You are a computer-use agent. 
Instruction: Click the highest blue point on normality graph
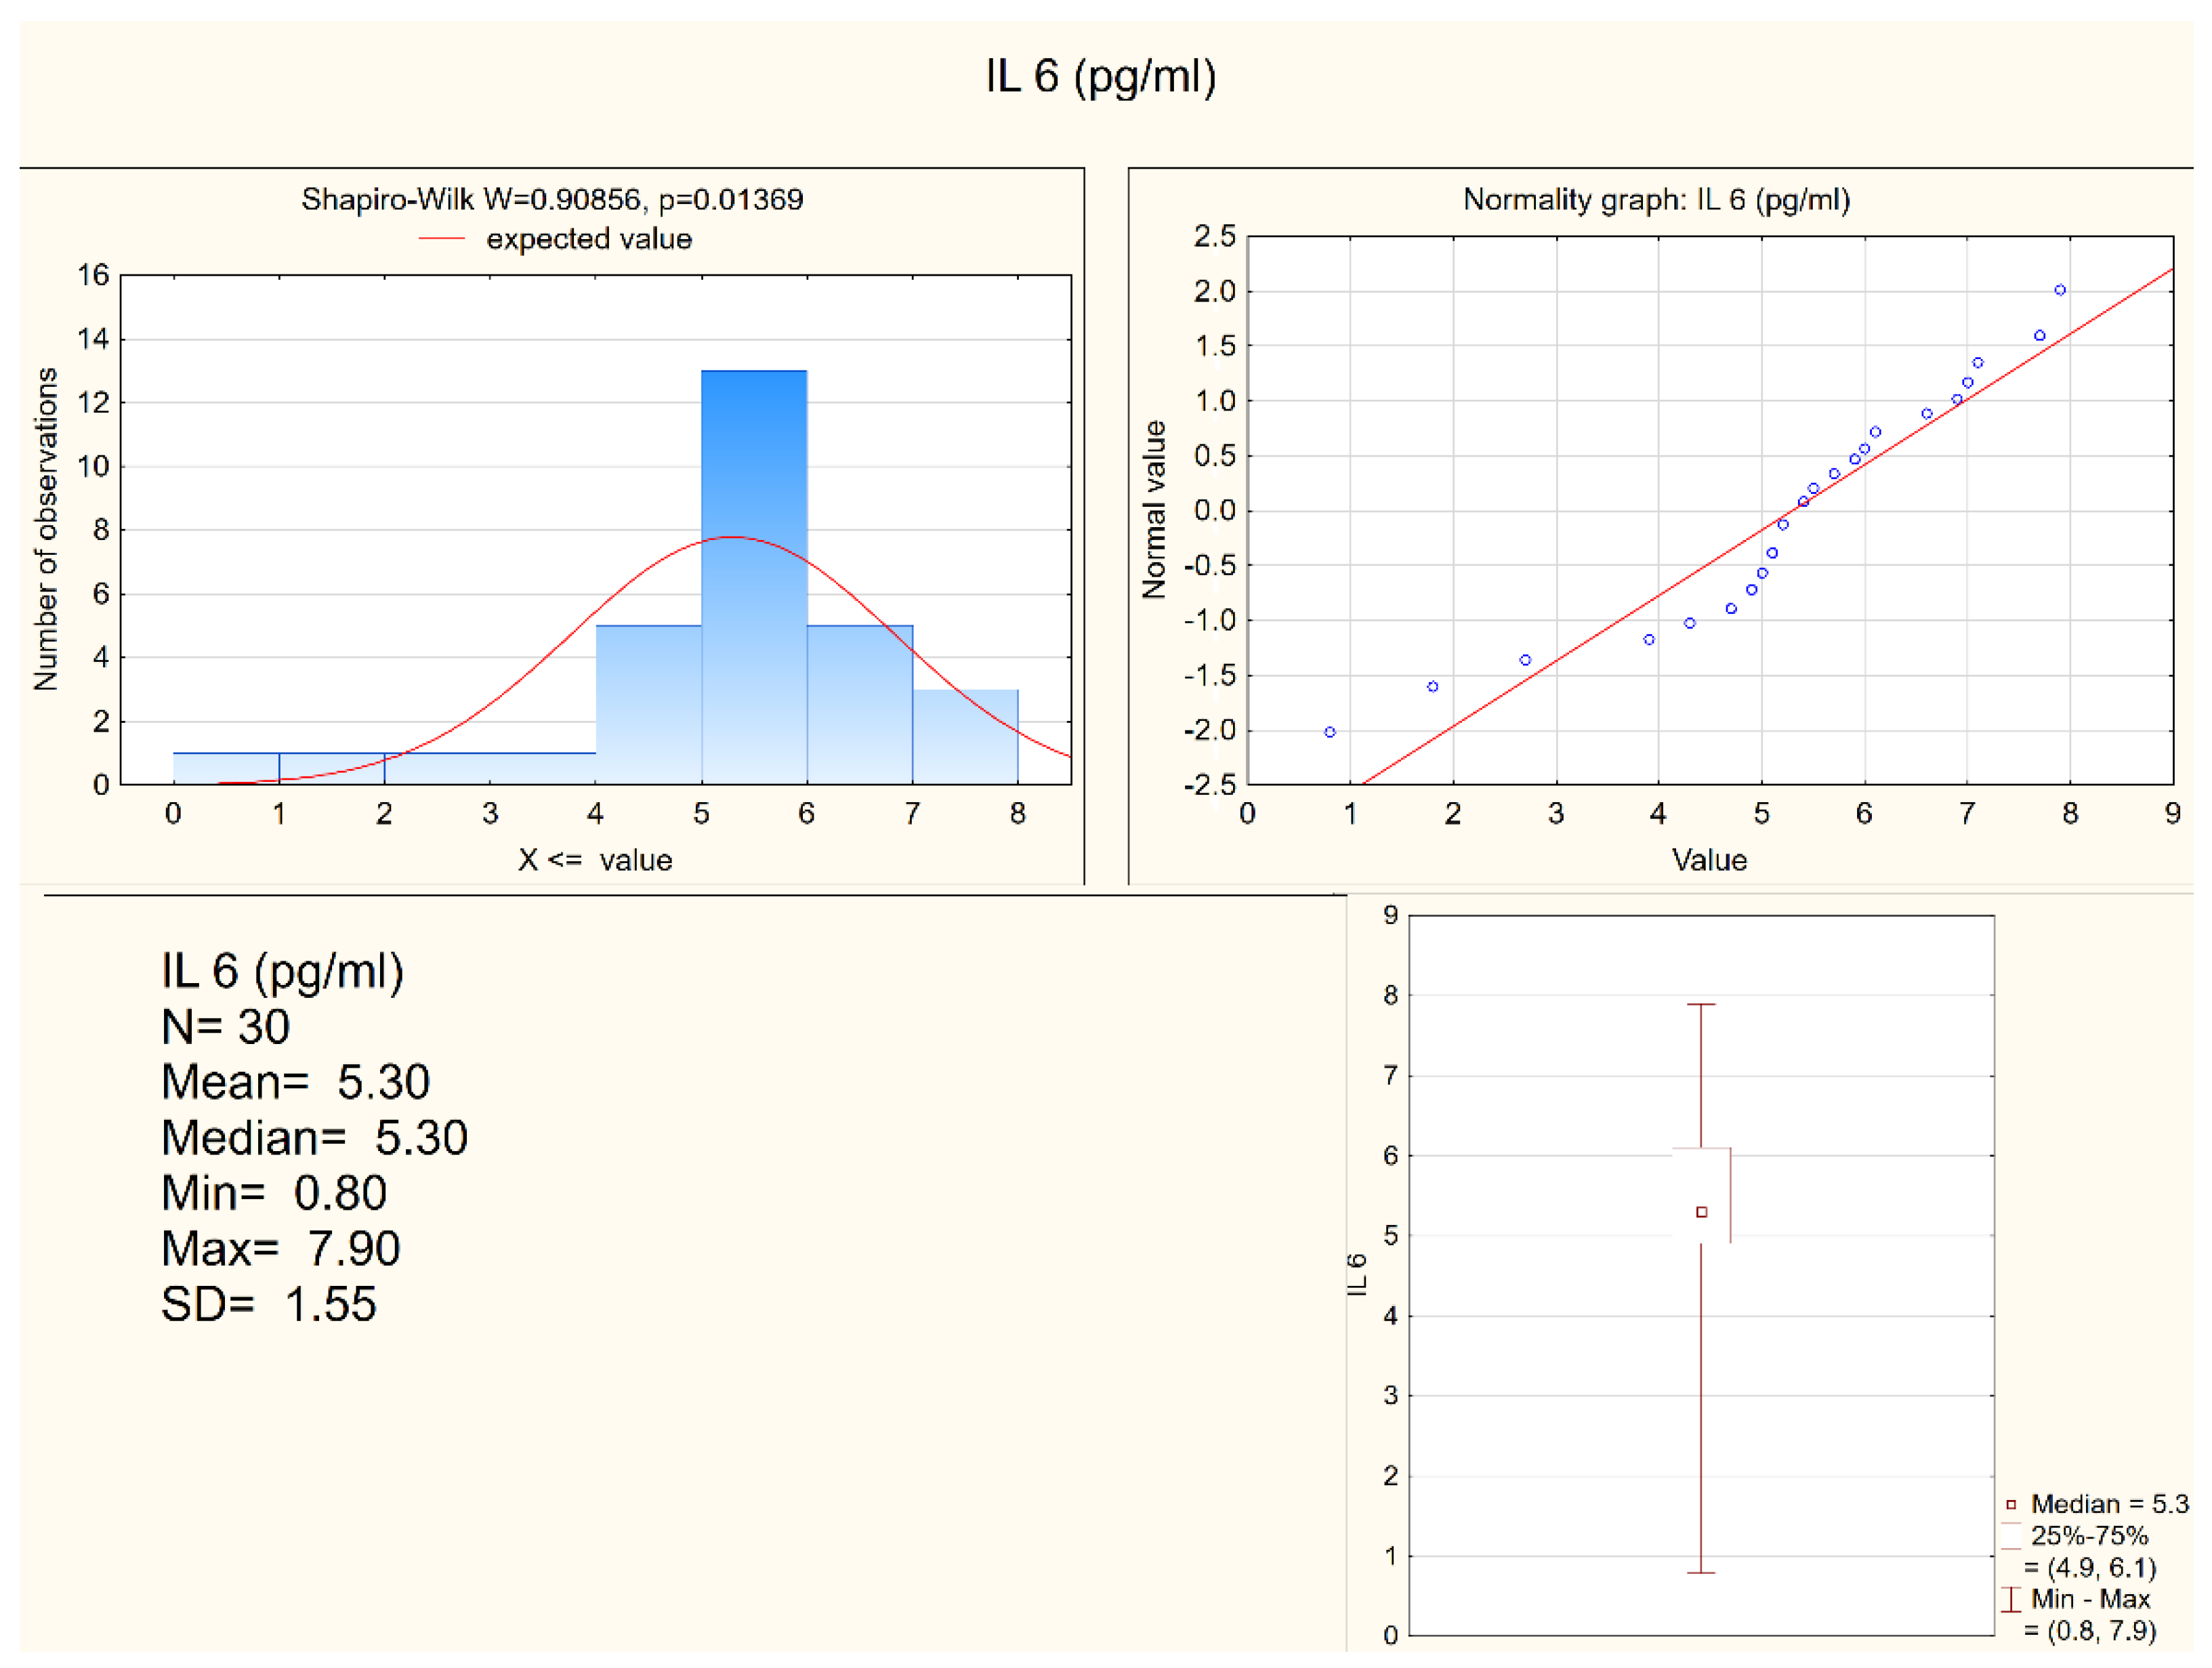click(2060, 290)
